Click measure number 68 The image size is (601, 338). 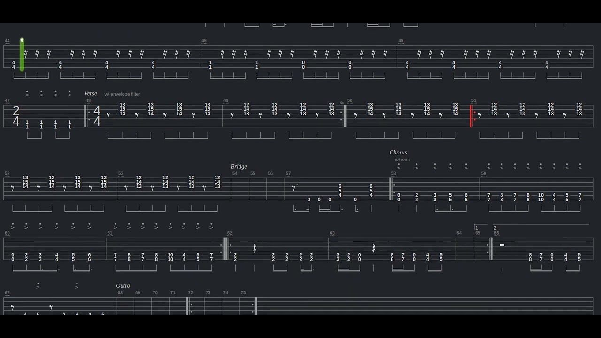coord(120,292)
